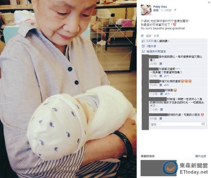Click the globe privacy icon beside timestamp
Viewport: 211px width, 178px height.
[x=175, y=10]
